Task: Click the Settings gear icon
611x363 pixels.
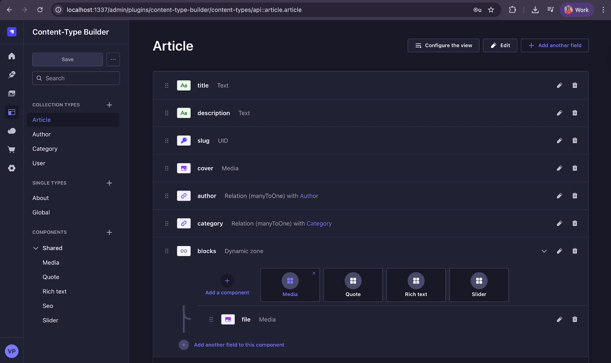Action: pyautogui.click(x=12, y=168)
